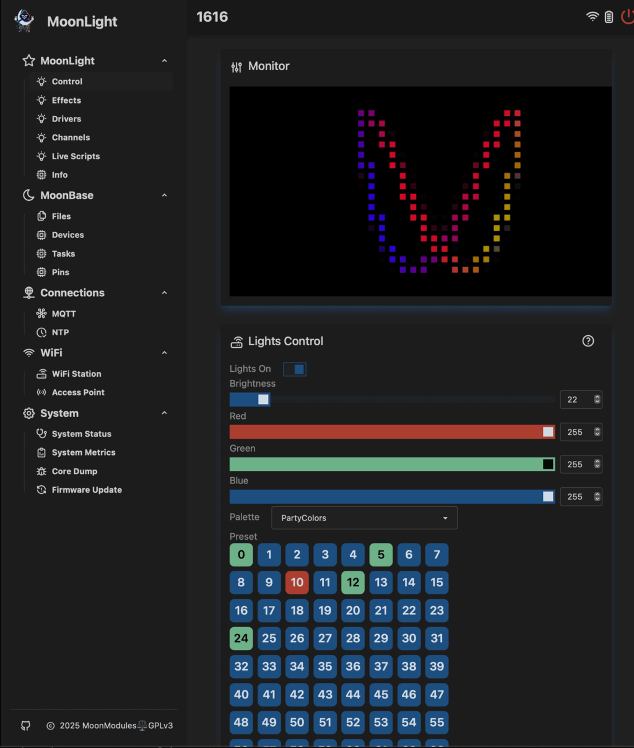Open Firmware Update in sidebar

pyautogui.click(x=87, y=490)
